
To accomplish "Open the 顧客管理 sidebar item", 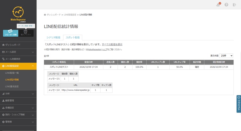I will coord(18,101).
